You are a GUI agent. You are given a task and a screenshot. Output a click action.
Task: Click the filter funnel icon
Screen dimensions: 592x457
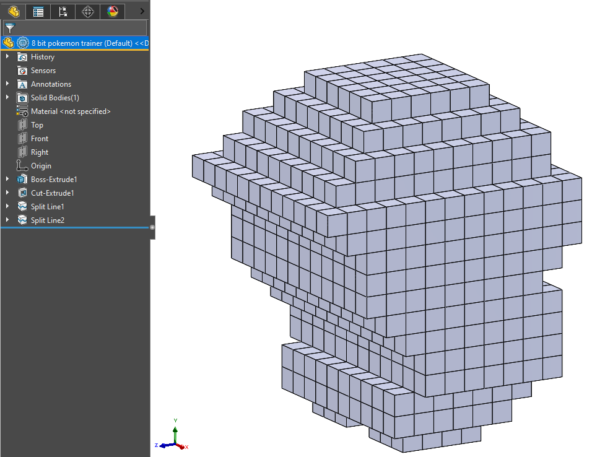[10, 28]
